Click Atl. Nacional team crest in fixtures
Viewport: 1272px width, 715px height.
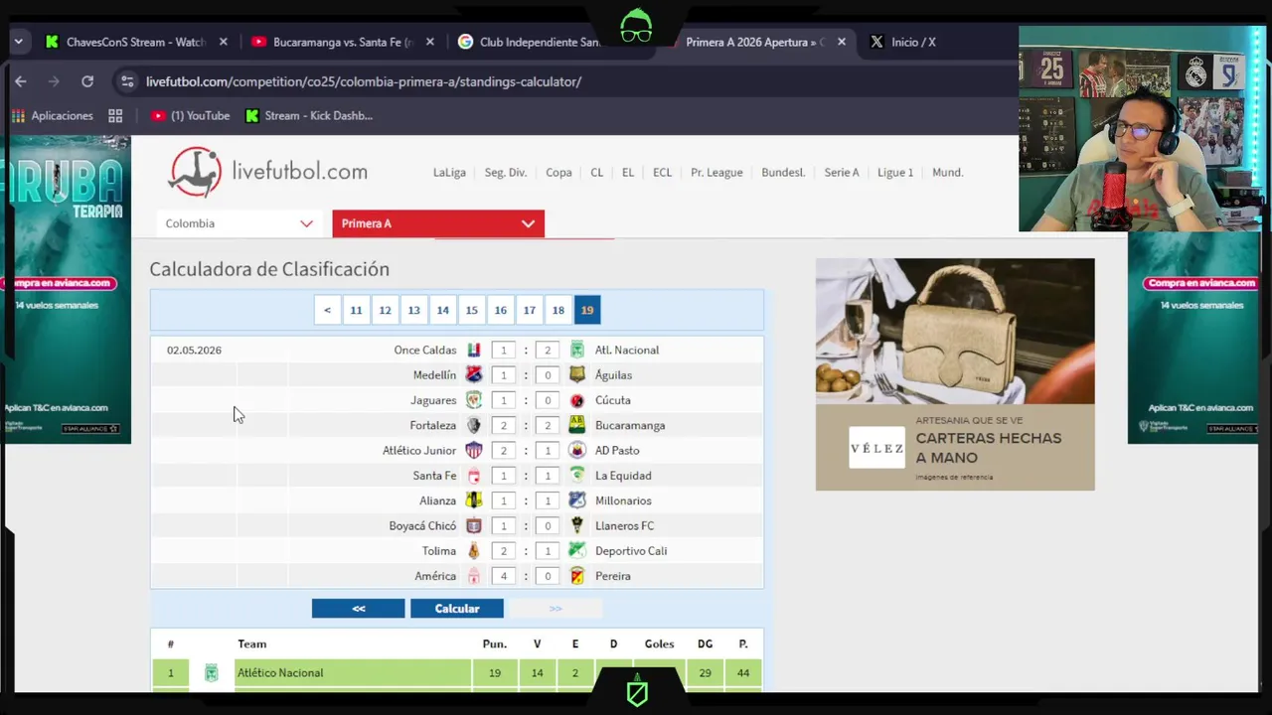click(576, 350)
